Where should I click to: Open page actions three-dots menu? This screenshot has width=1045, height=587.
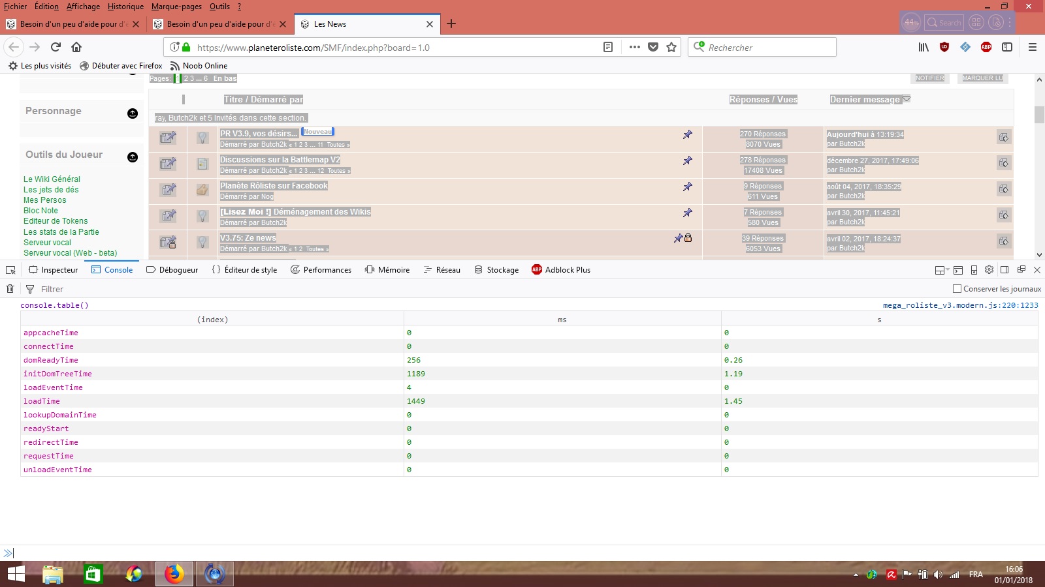point(634,47)
